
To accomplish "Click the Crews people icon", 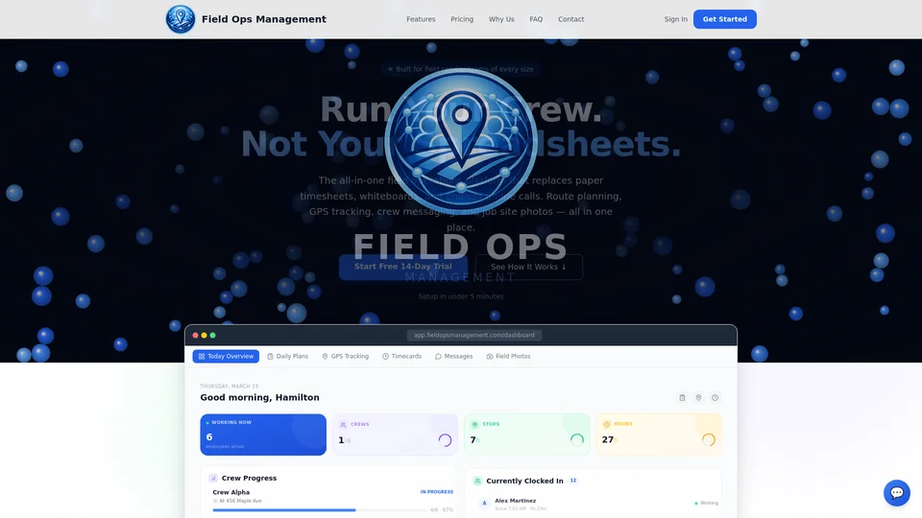I will point(343,425).
